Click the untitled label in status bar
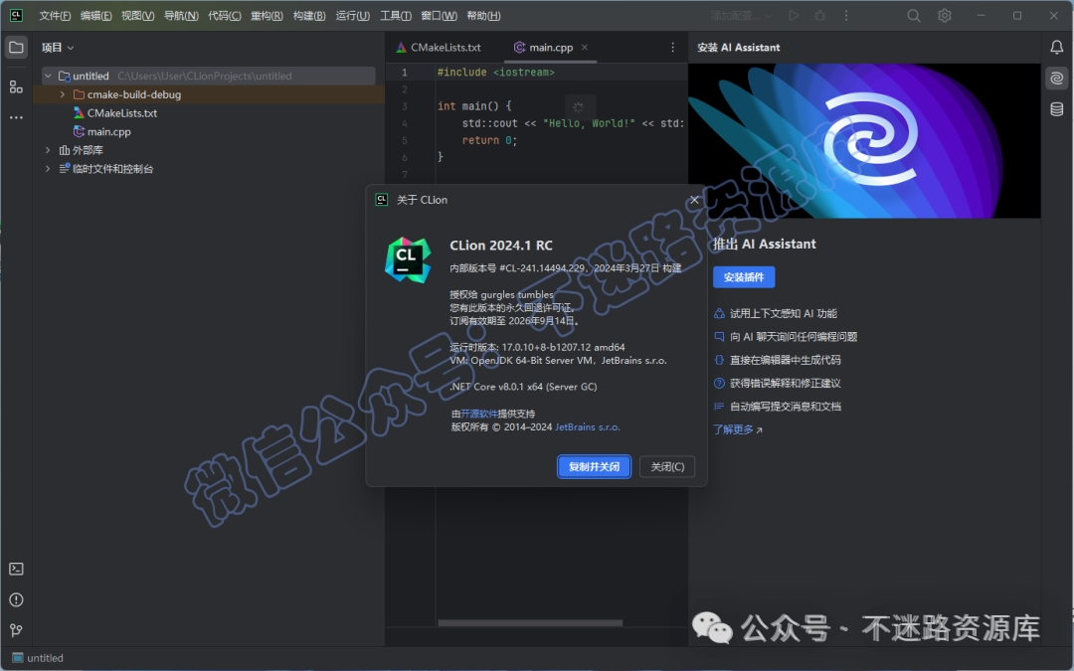The width and height of the screenshot is (1074, 671). coord(45,658)
